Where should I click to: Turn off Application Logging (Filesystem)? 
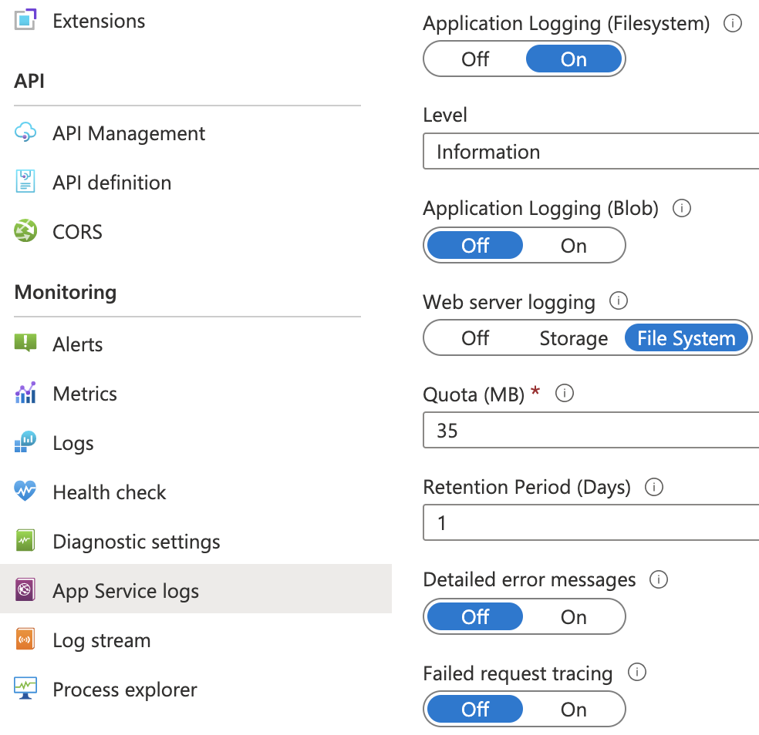(475, 59)
